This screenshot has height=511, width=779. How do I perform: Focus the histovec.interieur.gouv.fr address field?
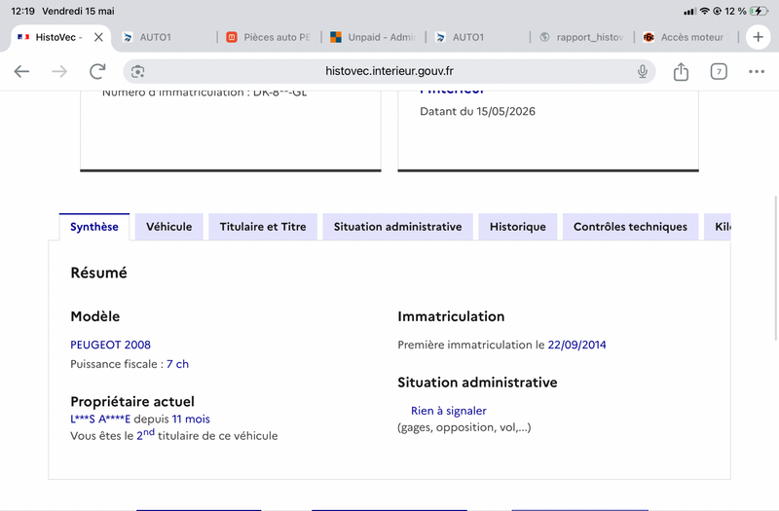pyautogui.click(x=389, y=71)
